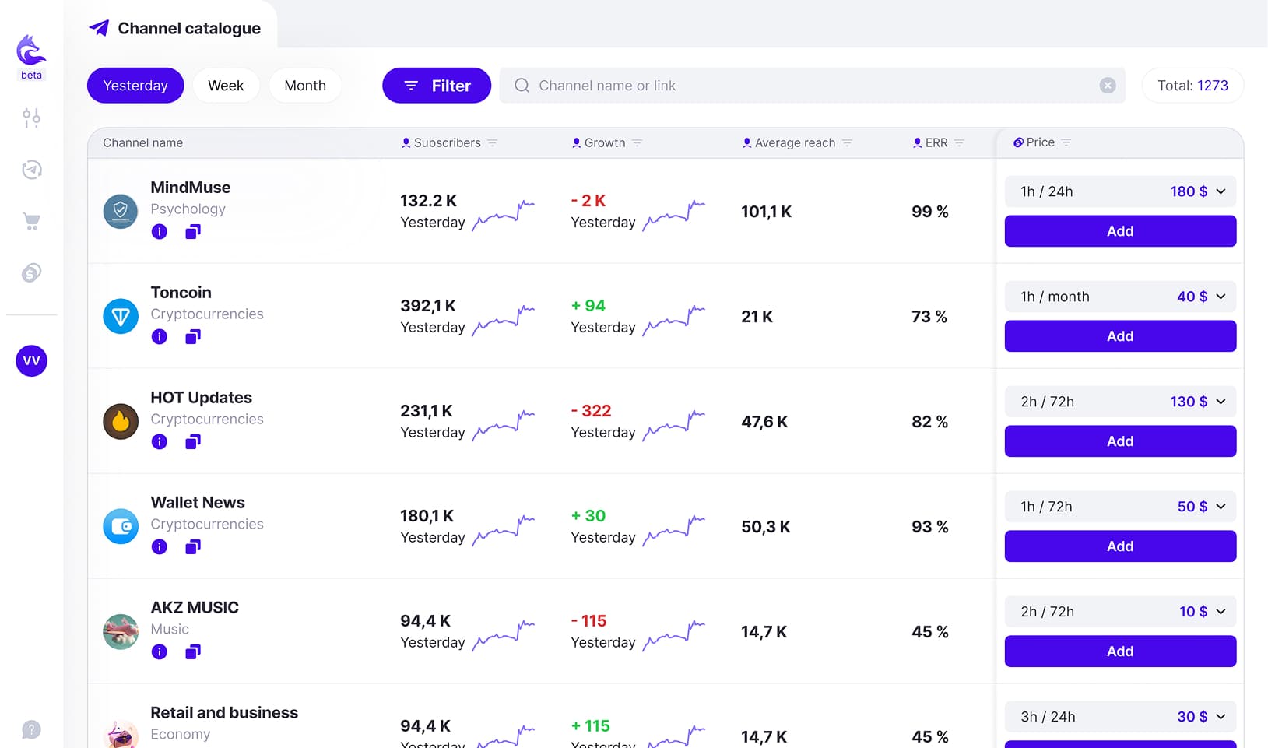Viewport: 1268px width, 748px height.
Task: Sort the table by Subscribers
Action: pyautogui.click(x=492, y=142)
